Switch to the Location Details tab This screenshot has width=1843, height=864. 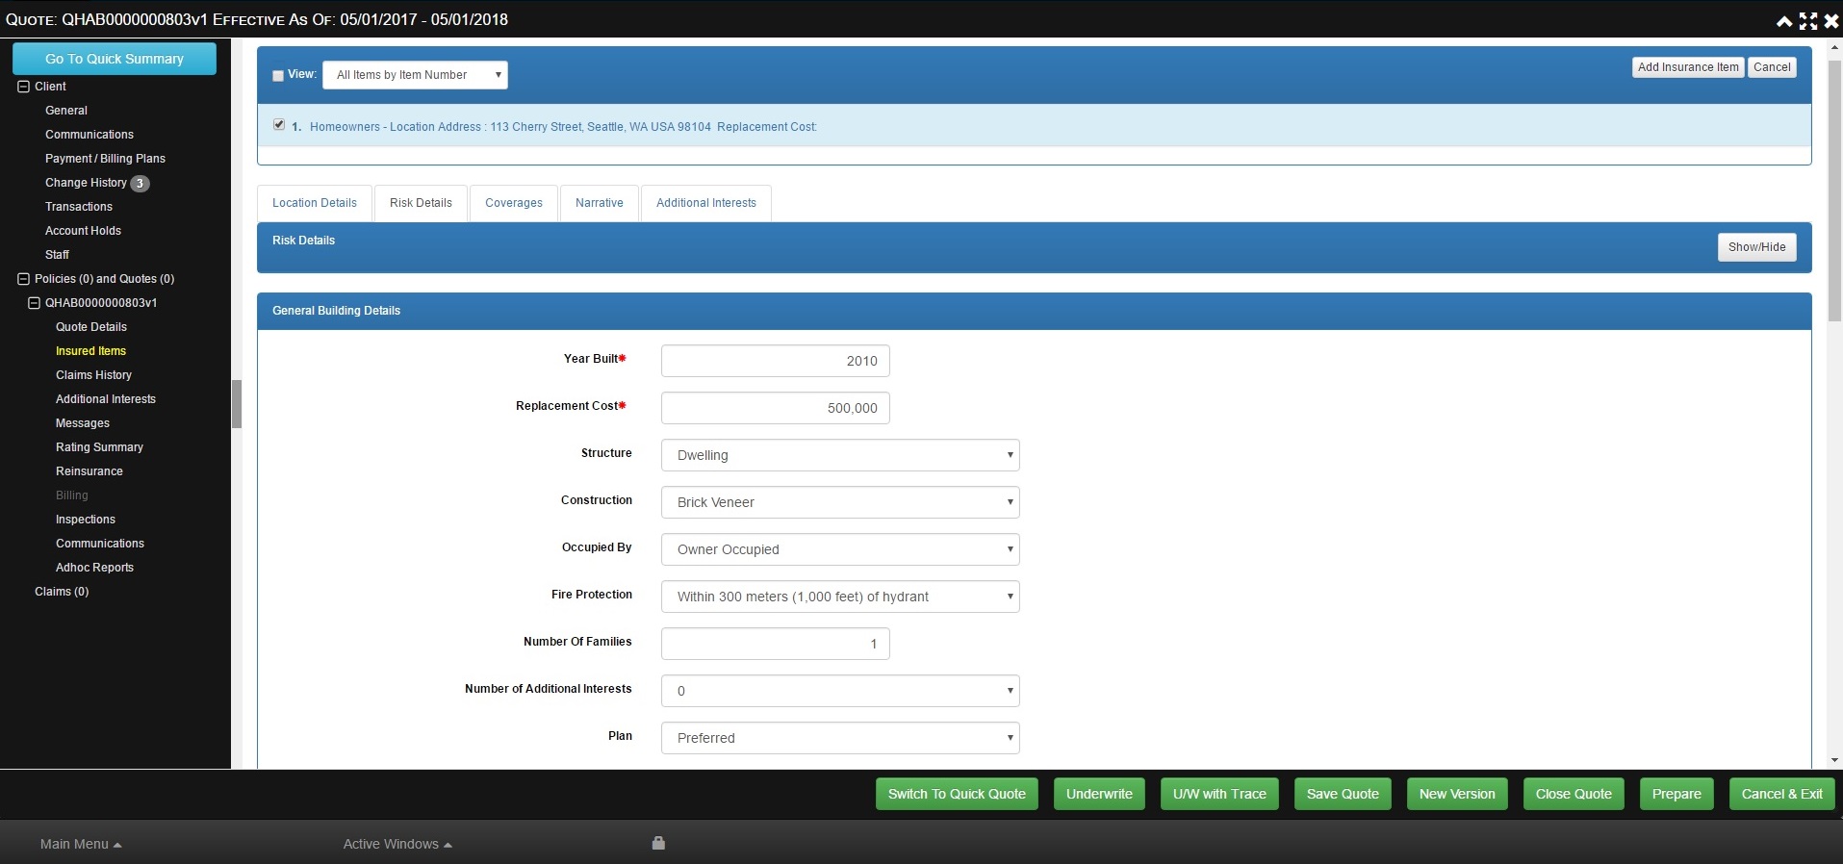coord(315,203)
